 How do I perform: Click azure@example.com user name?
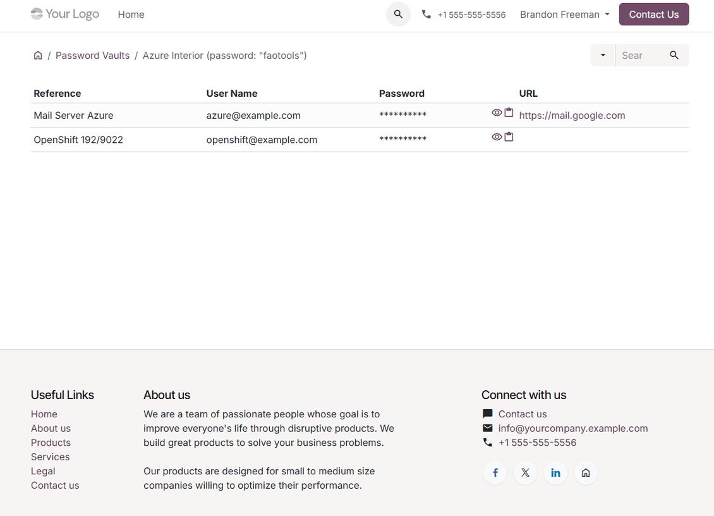[253, 115]
